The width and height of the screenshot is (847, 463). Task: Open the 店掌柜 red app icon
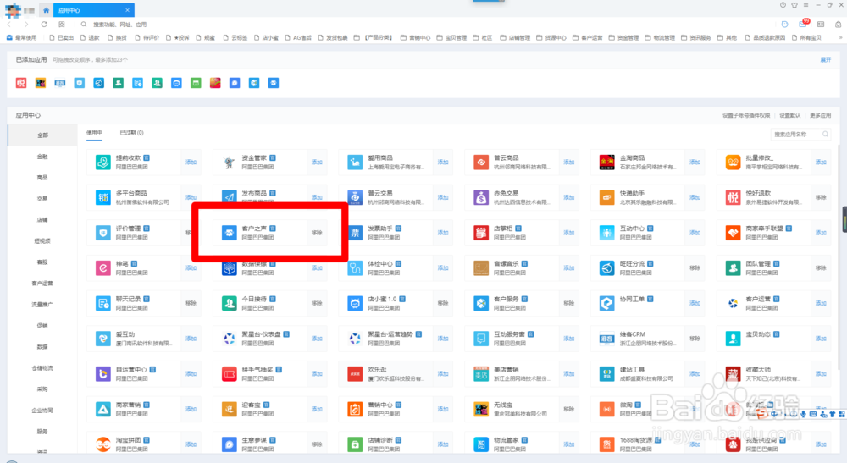pos(481,233)
